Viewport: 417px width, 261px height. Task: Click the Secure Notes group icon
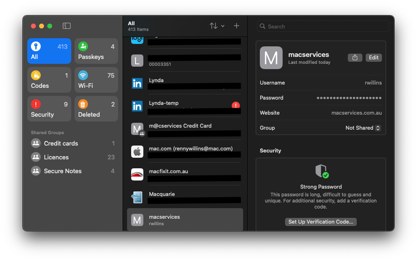(x=36, y=171)
